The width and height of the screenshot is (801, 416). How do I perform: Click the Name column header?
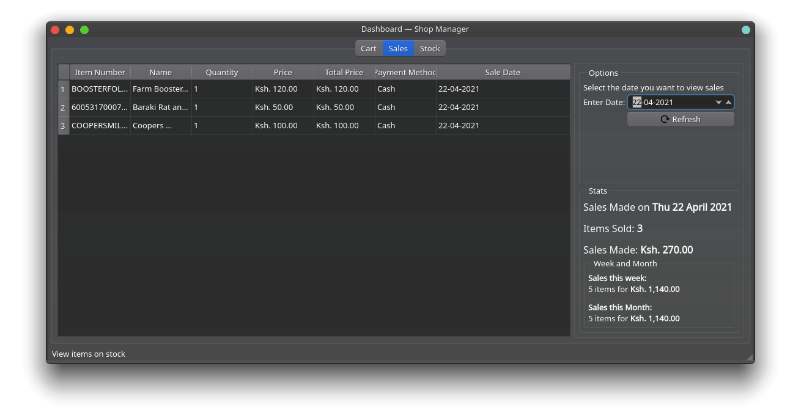tap(160, 71)
